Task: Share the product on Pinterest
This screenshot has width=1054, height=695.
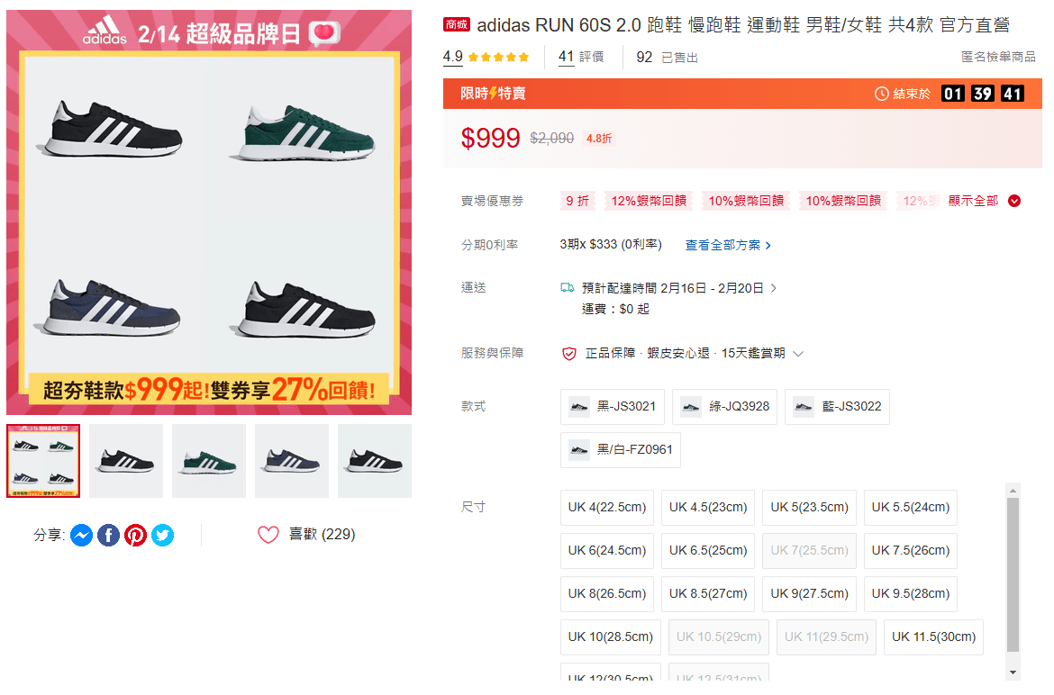Action: (x=135, y=535)
